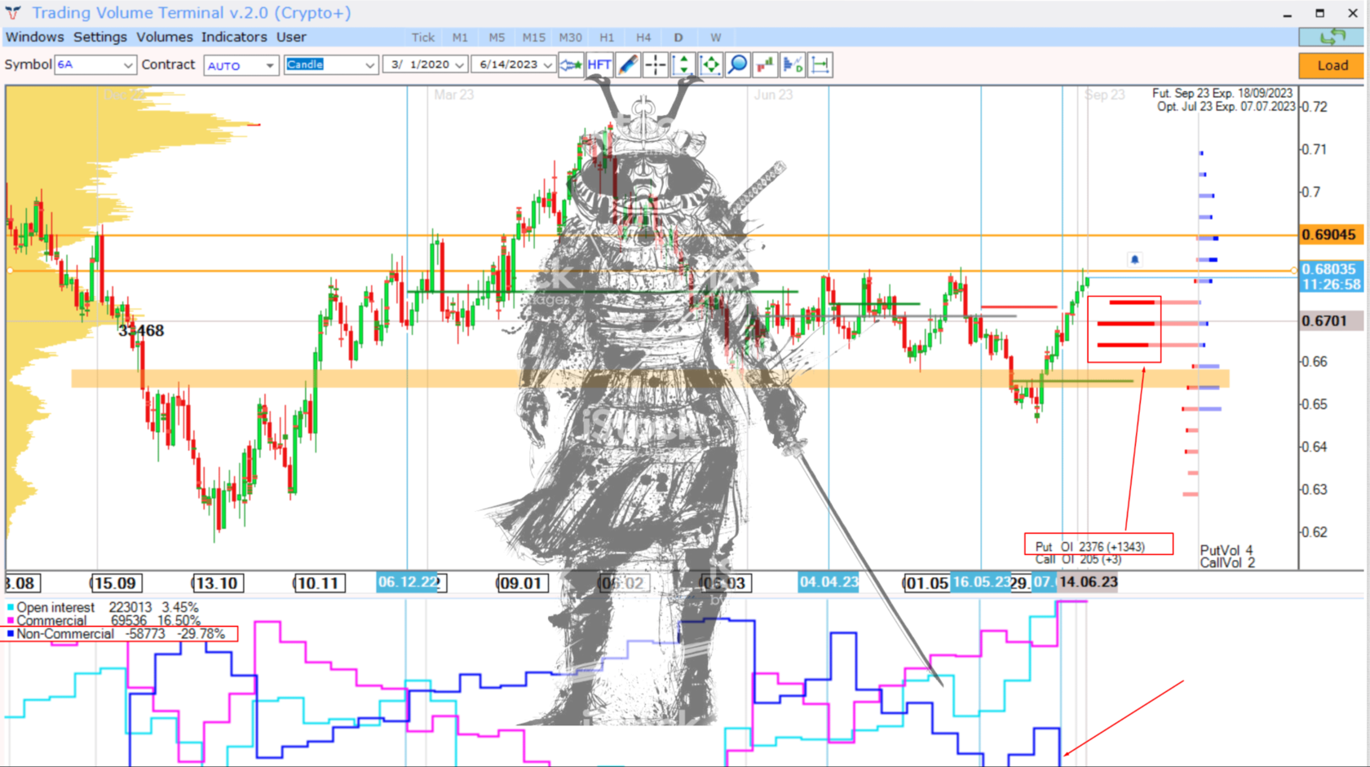Click the Open interest legend entry
This screenshot has height=767, width=1370.
tap(102, 607)
